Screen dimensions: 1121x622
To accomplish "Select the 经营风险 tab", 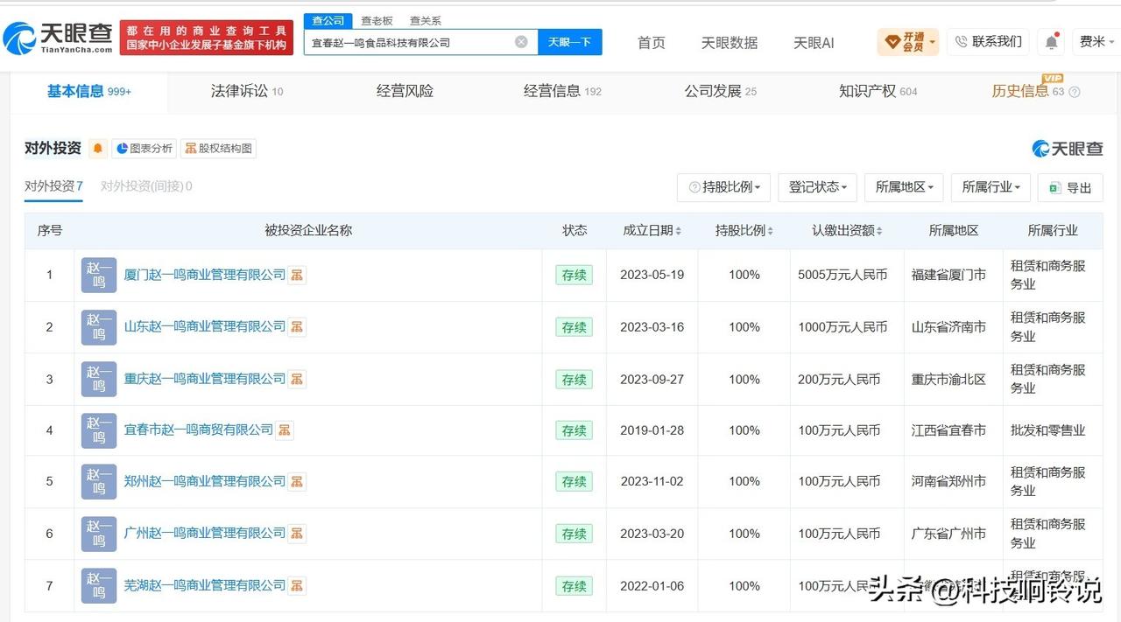I will pyautogui.click(x=405, y=91).
